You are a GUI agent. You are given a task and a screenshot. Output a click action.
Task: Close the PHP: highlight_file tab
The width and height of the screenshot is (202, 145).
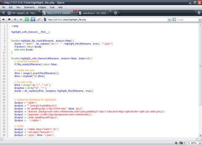39,11
